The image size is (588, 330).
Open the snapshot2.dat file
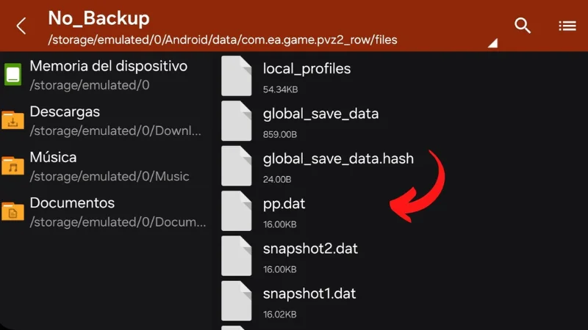310,249
